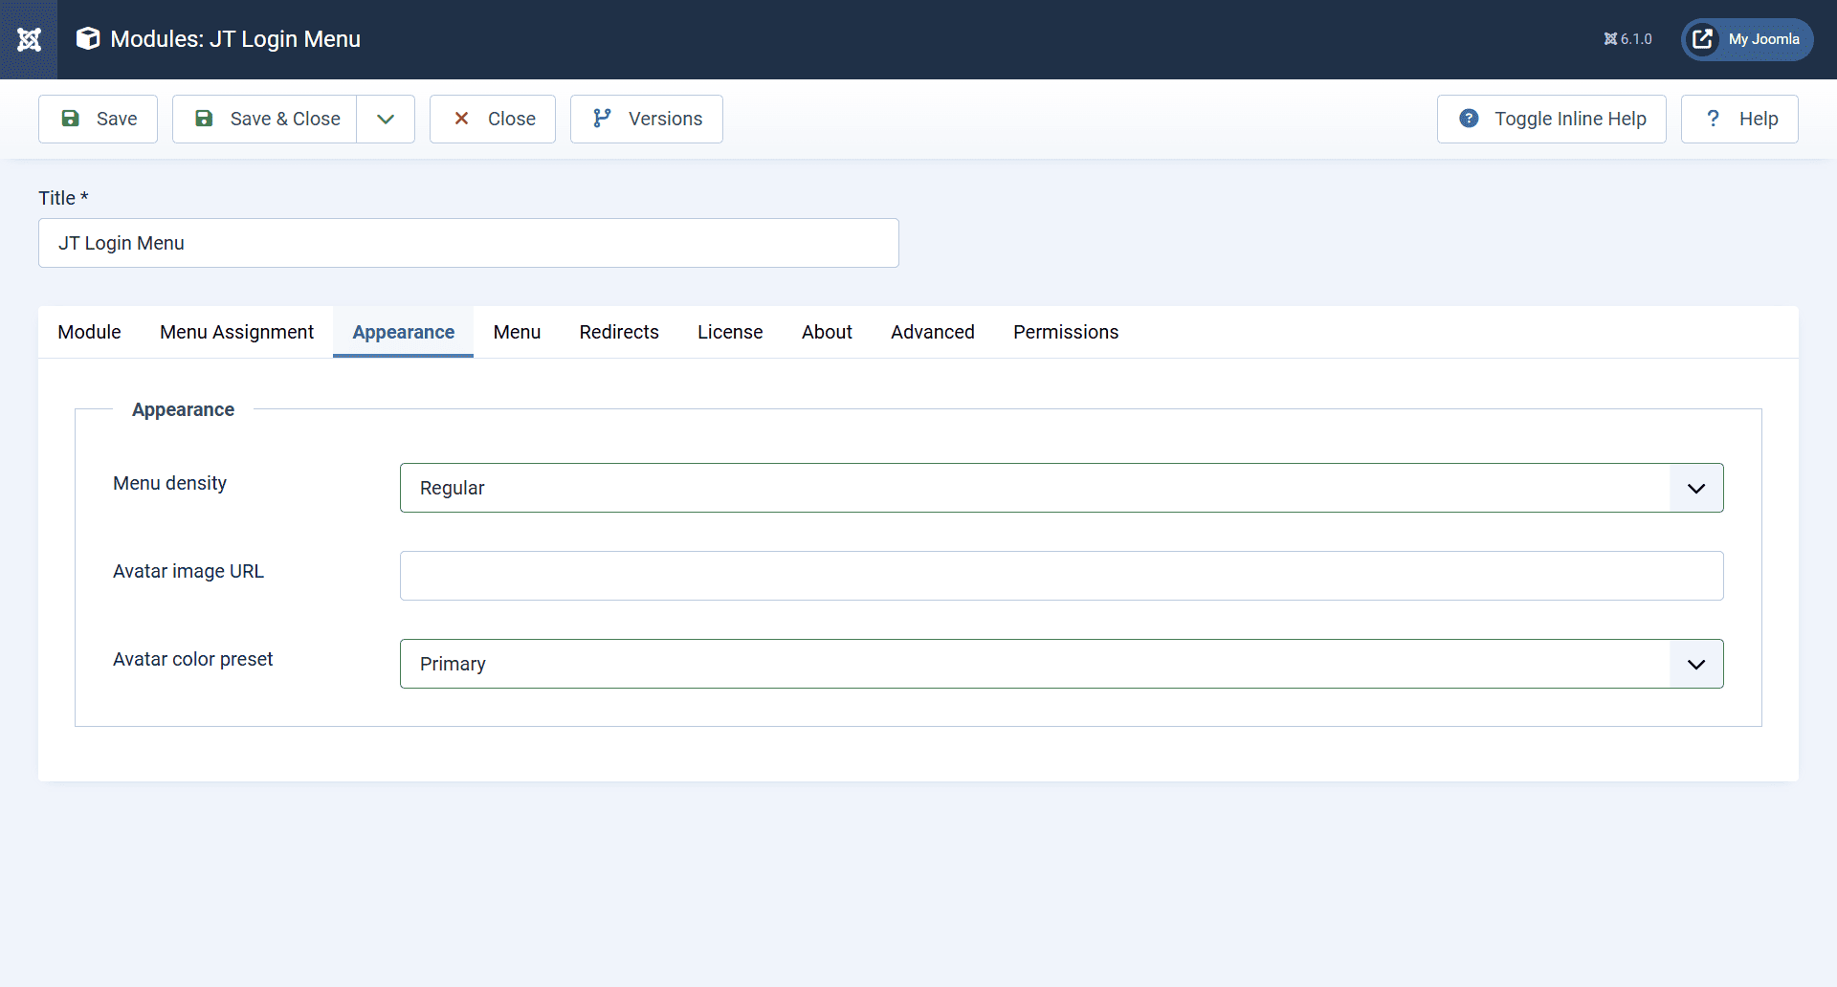The image size is (1837, 987).
Task: Expand the Menu density dropdown
Action: pos(1061,488)
